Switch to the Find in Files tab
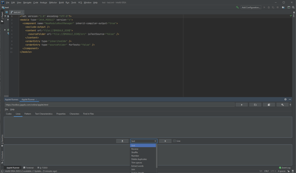 (88, 114)
